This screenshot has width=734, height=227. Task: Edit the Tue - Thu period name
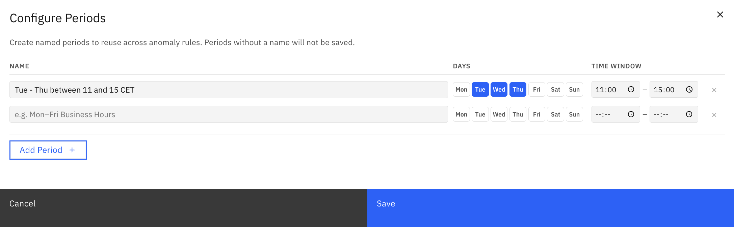[229, 90]
